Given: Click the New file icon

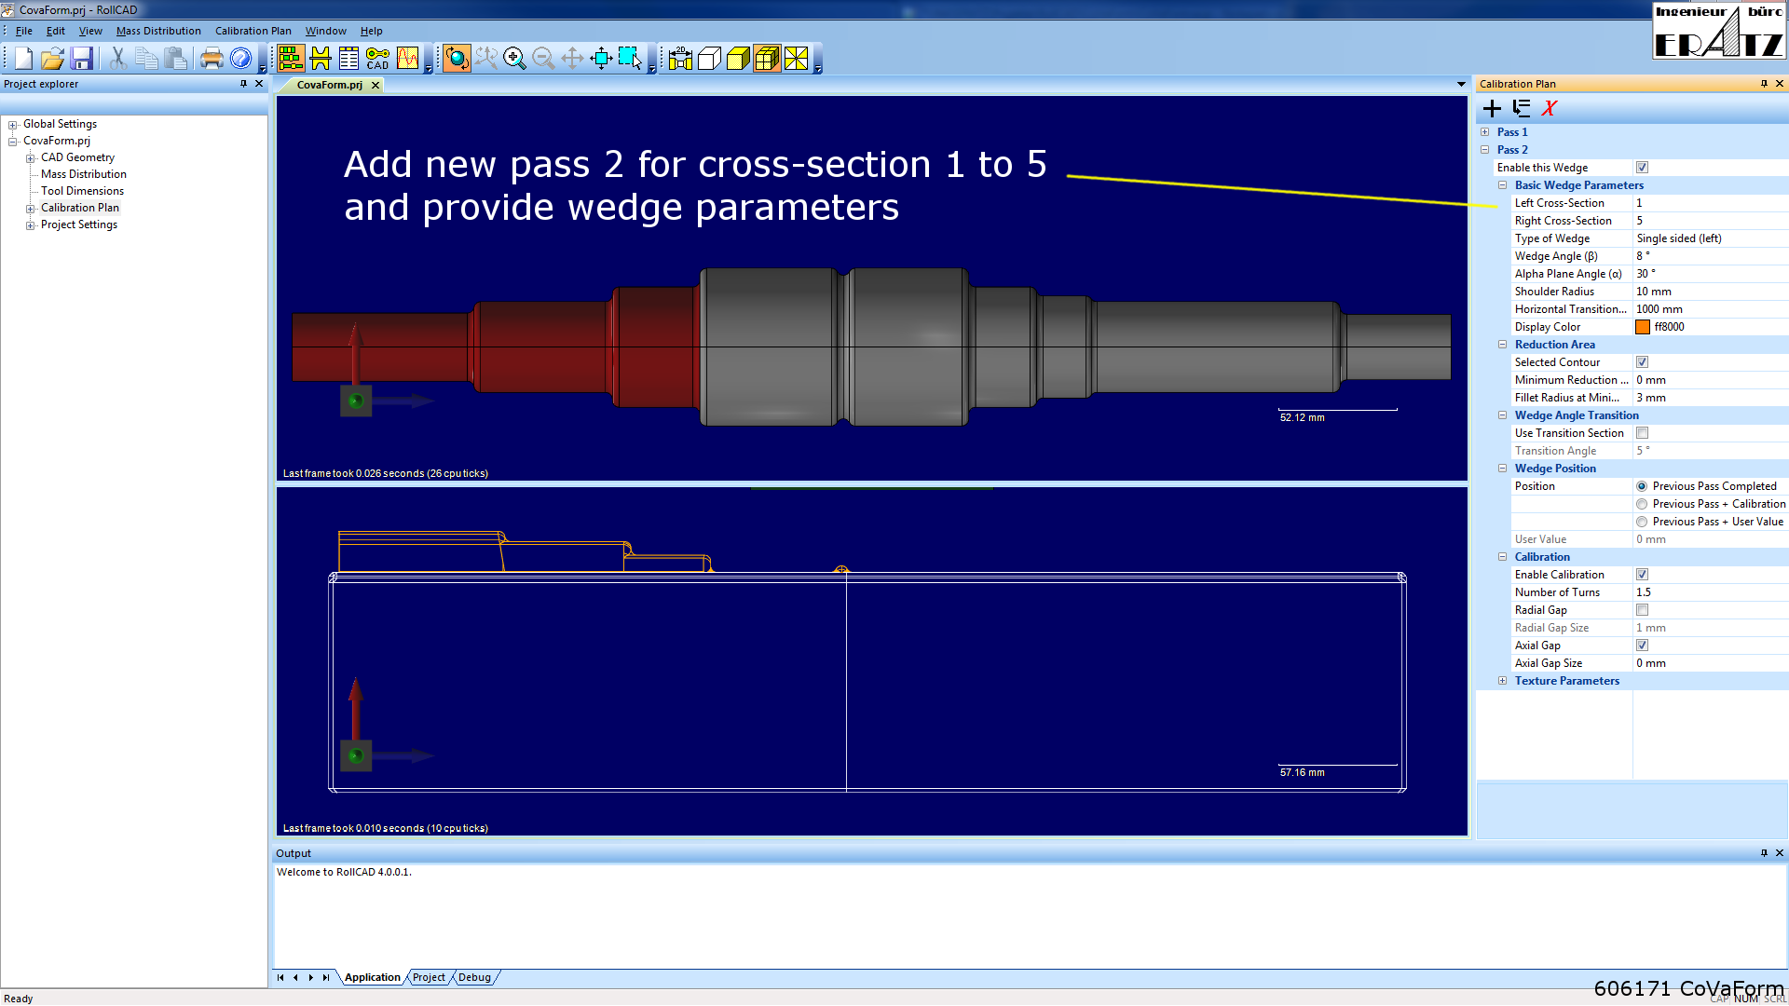Looking at the screenshot, I should point(23,59).
